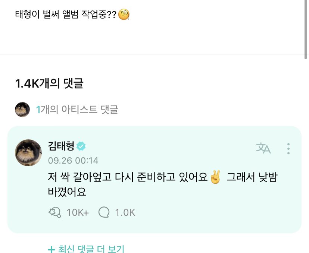Click the small avatar beside artist comment count
Screen dimensions: 309x253
click(22, 110)
